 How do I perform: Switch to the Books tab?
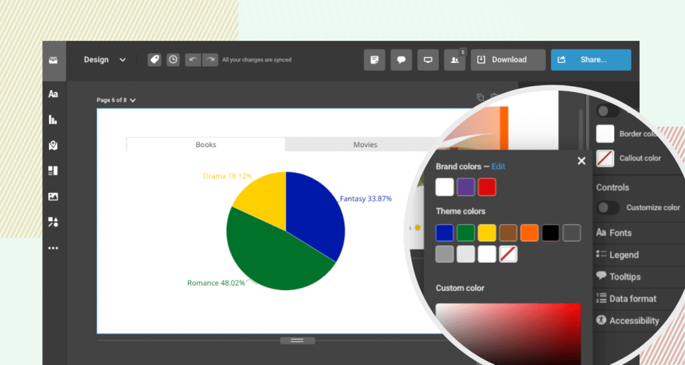coord(206,144)
